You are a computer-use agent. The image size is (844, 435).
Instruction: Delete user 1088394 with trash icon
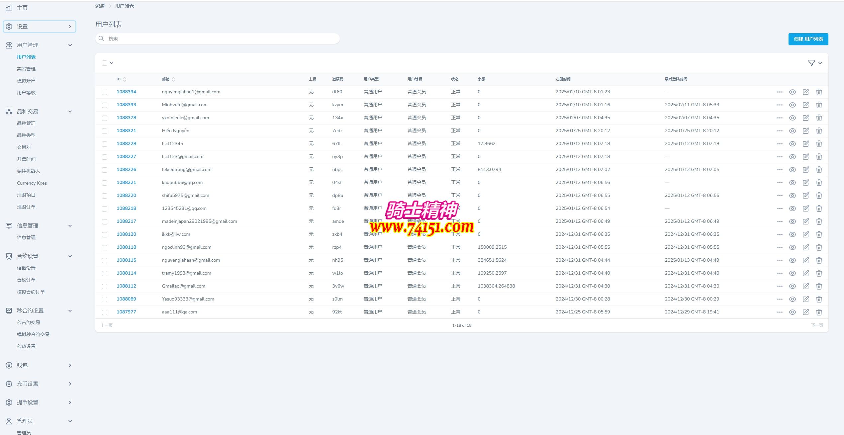click(x=819, y=92)
